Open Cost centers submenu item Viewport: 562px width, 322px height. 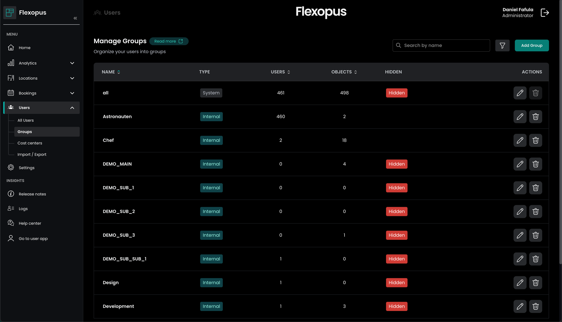point(30,143)
